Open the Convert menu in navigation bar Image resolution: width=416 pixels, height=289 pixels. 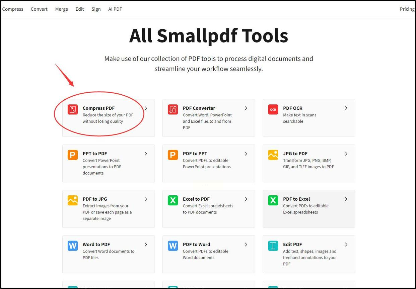coord(39,9)
